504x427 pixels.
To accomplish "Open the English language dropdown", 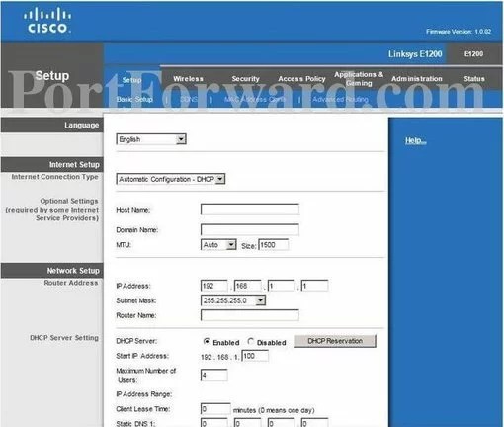I will pyautogui.click(x=151, y=139).
